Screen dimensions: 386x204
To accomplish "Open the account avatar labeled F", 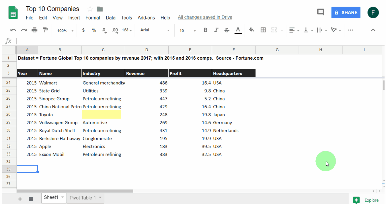I will pos(373,13).
